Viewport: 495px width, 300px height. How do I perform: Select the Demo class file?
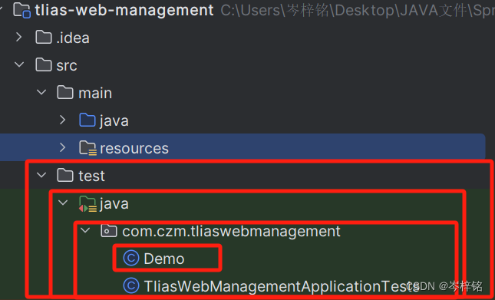pyautogui.click(x=163, y=259)
